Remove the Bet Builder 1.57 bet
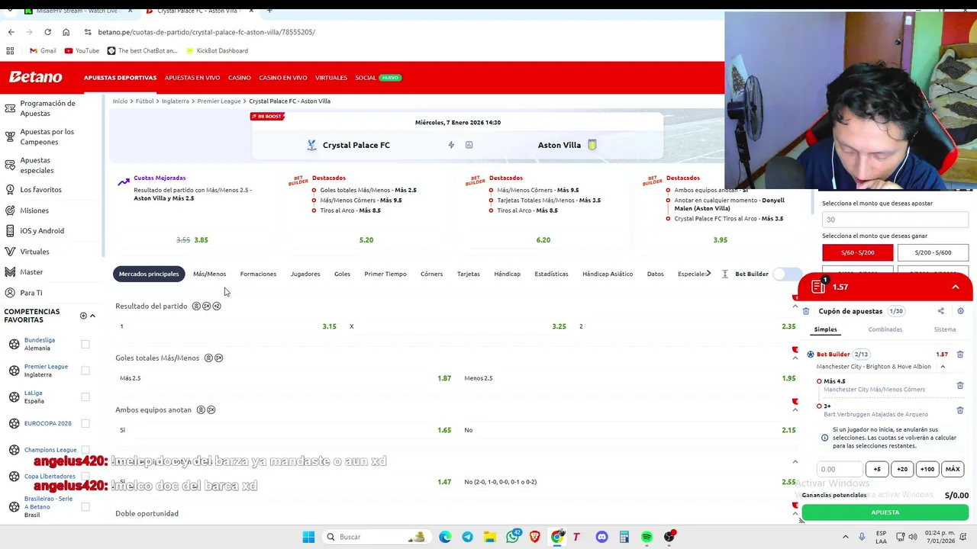Screen dimensions: 977x549 point(960,354)
